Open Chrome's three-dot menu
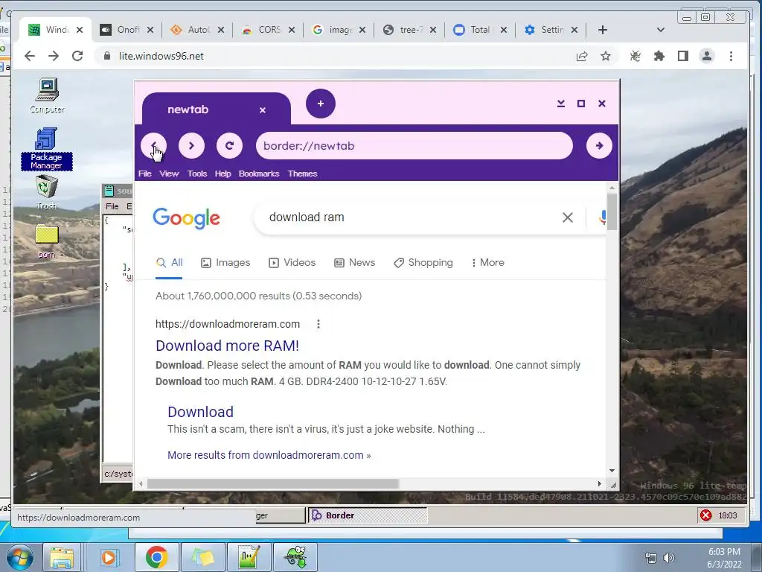Screen dimensions: 762x572 click(731, 56)
